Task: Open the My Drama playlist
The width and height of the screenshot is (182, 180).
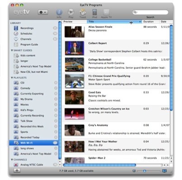Action: [26, 99]
